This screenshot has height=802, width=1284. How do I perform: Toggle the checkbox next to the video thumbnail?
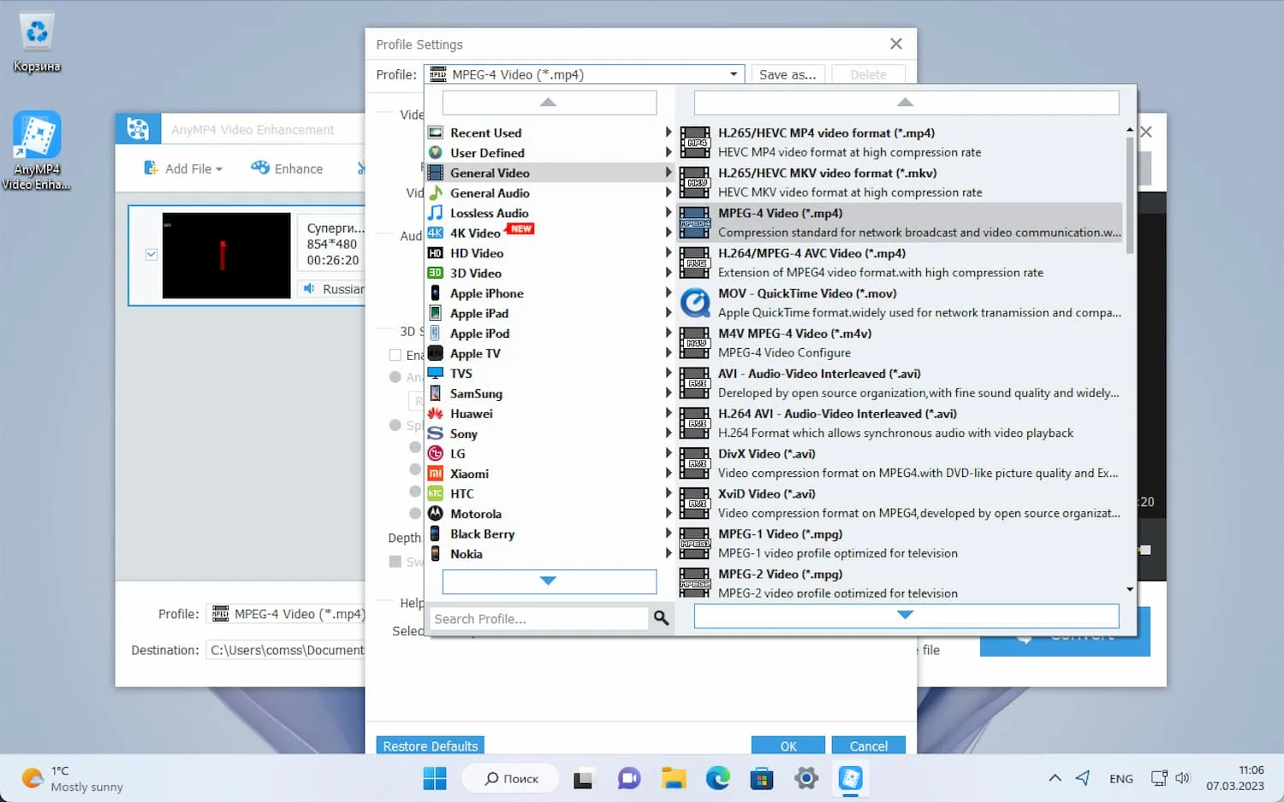[x=152, y=254]
